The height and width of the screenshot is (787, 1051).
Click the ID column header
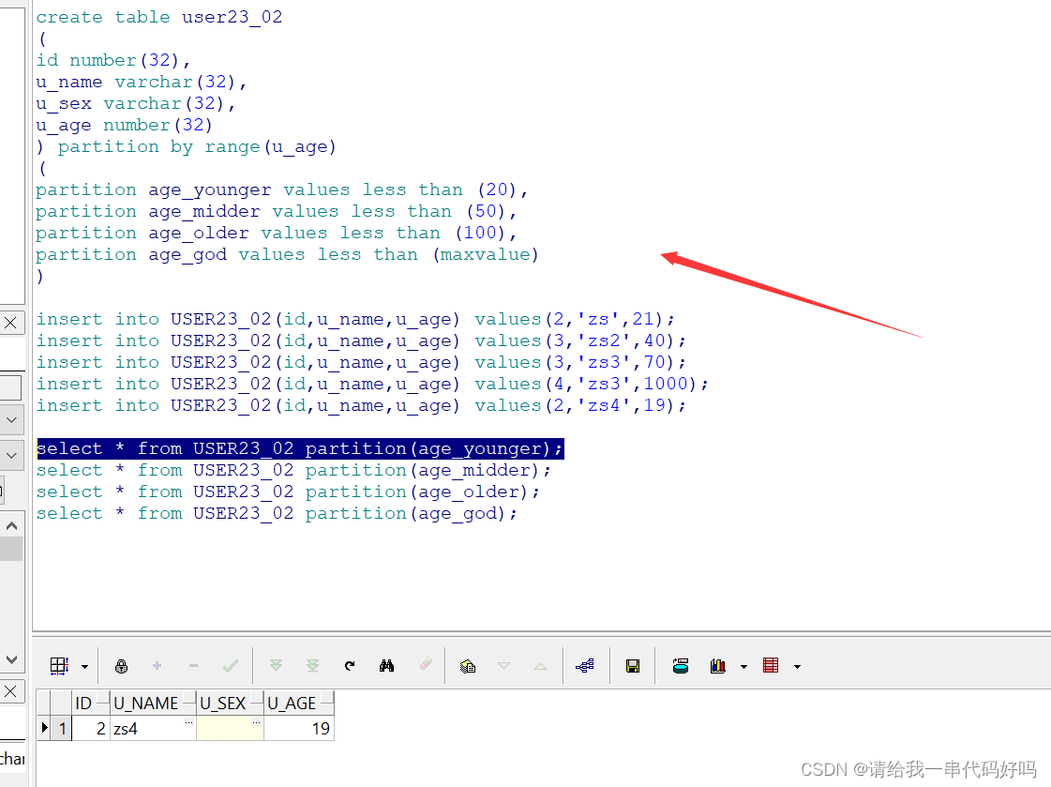tap(91, 704)
